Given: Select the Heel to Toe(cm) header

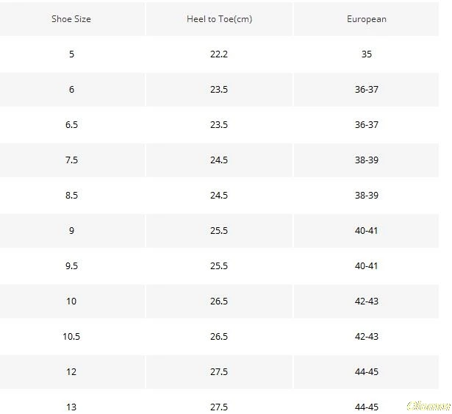Looking at the screenshot, I should (219, 19).
